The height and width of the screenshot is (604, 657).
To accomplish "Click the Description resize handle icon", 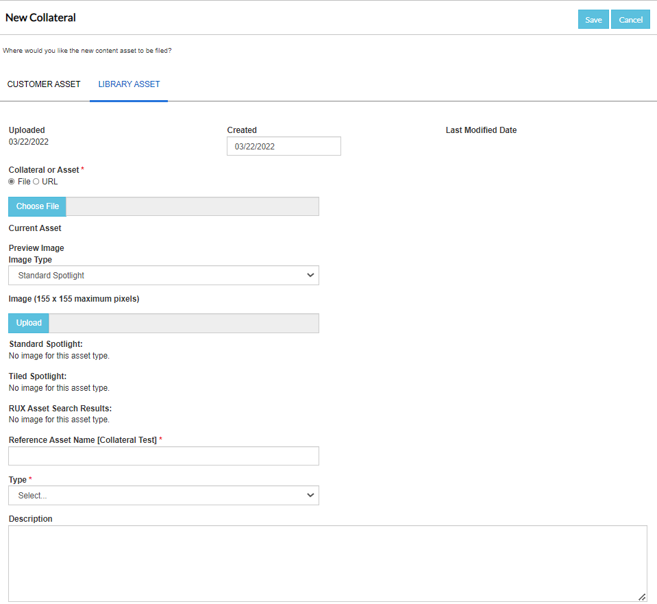I will pos(642,597).
